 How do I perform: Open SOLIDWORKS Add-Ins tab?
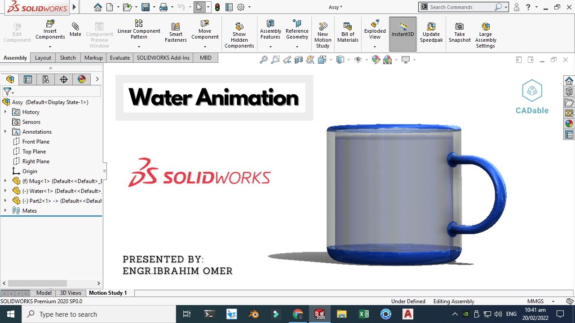(x=163, y=58)
